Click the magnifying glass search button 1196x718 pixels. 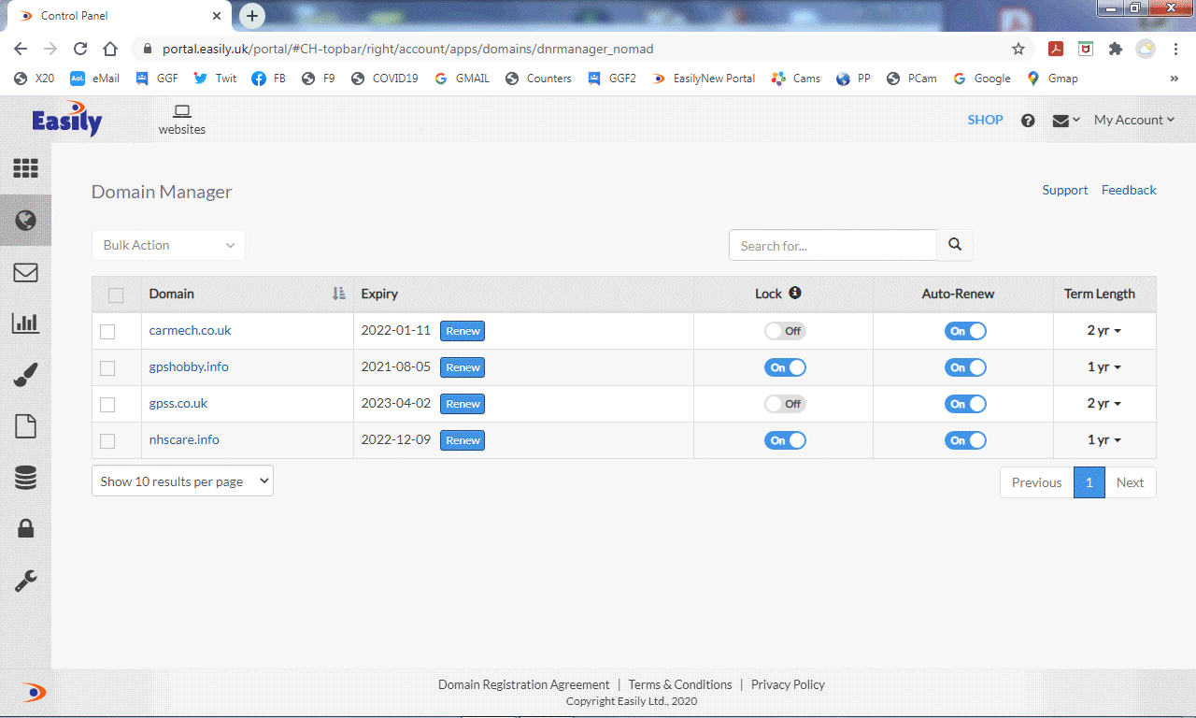tap(954, 245)
